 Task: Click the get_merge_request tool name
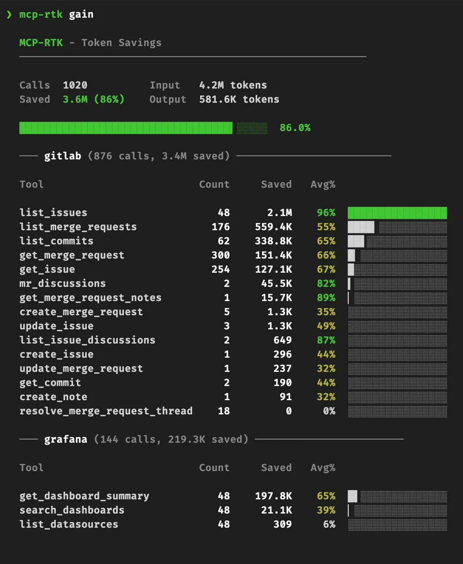[x=72, y=255]
